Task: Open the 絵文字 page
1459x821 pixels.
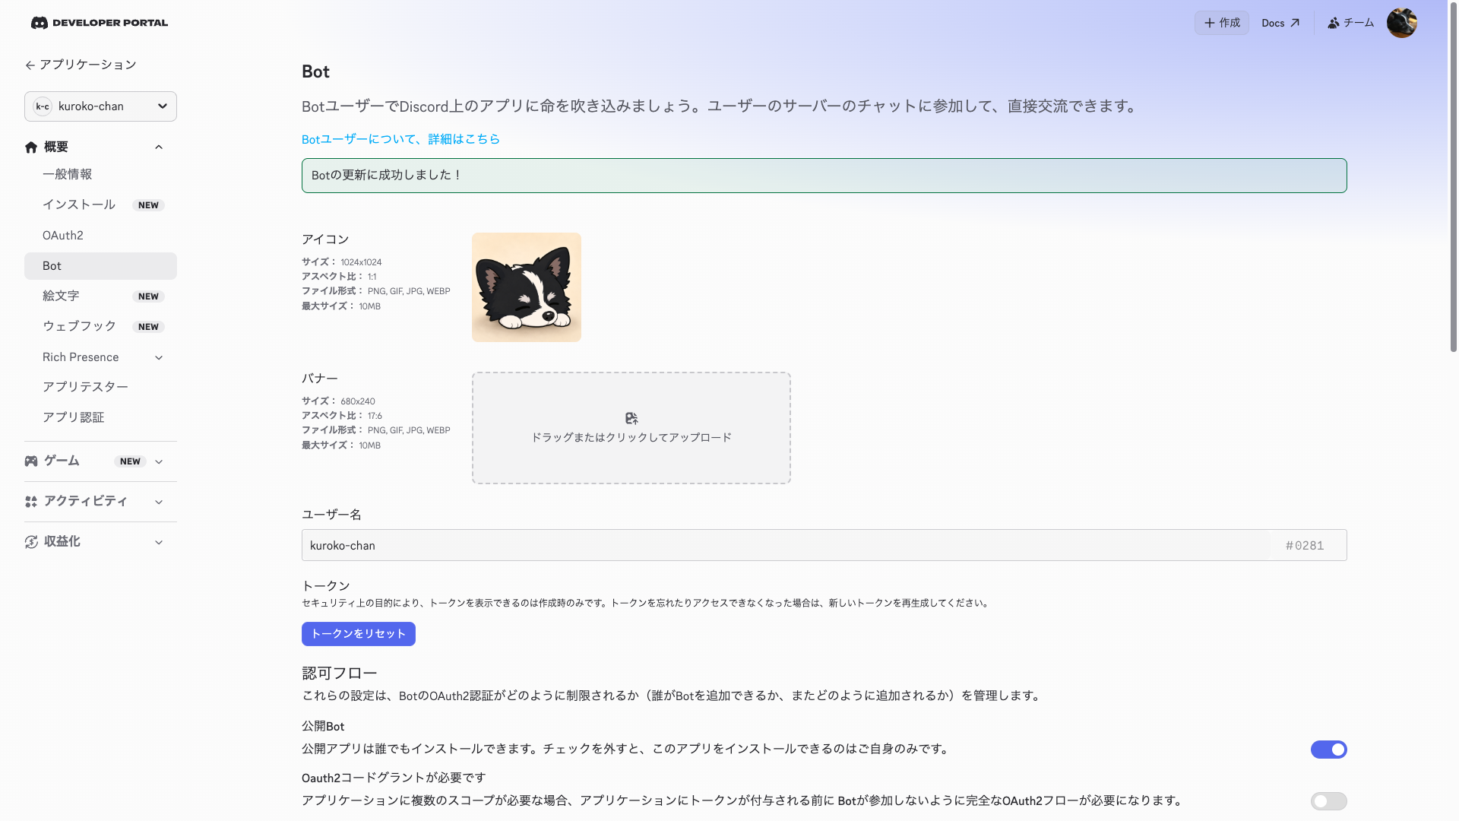Action: [x=100, y=296]
